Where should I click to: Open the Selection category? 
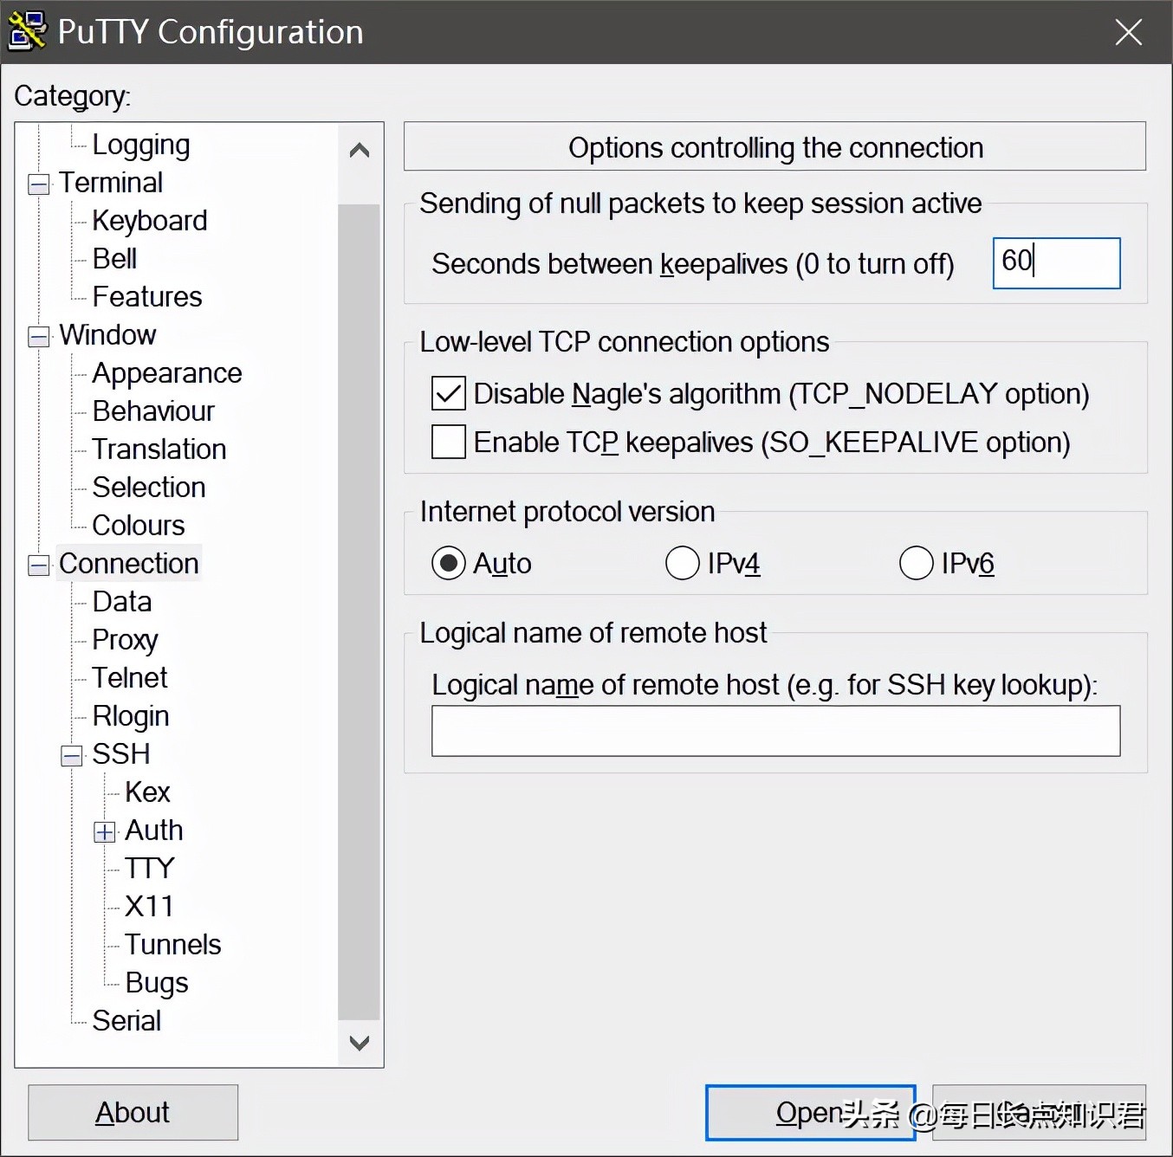point(149,488)
